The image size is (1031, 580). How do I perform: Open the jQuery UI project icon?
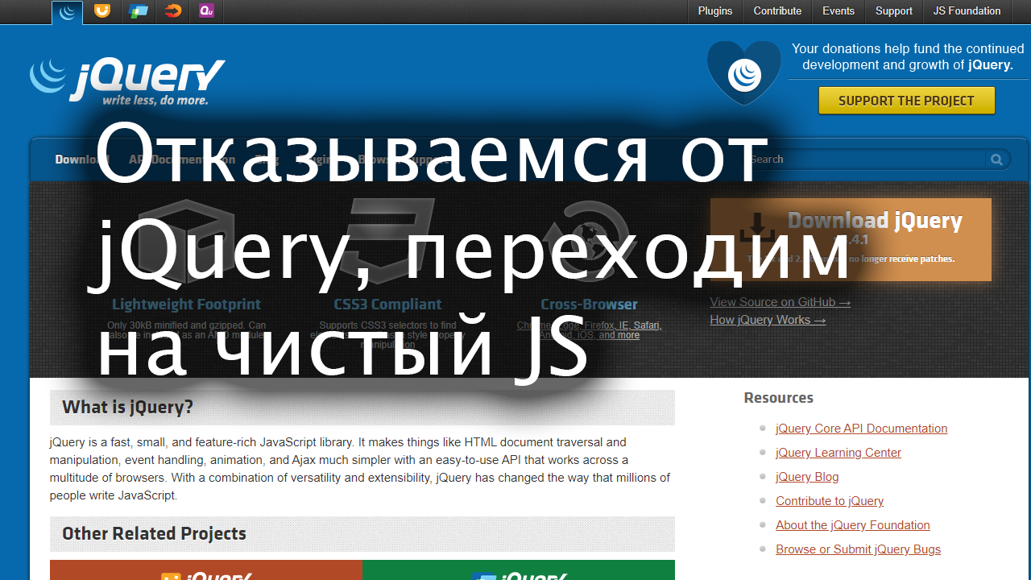(x=101, y=11)
